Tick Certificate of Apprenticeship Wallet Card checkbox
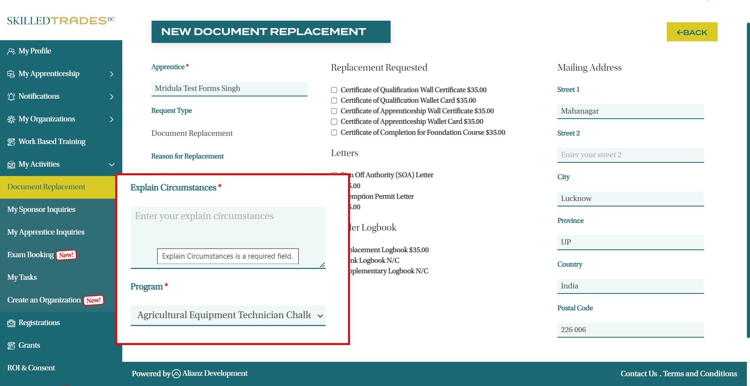 [x=334, y=122]
